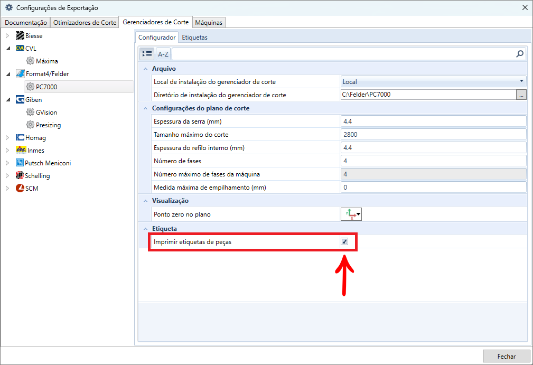Click the search magnifier icon
The image size is (533, 365).
(520, 54)
